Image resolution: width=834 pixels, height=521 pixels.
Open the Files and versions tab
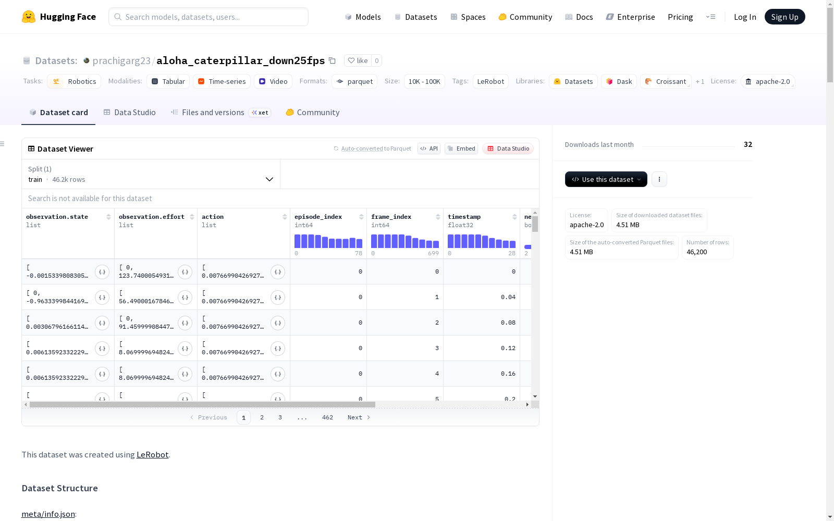(220, 113)
